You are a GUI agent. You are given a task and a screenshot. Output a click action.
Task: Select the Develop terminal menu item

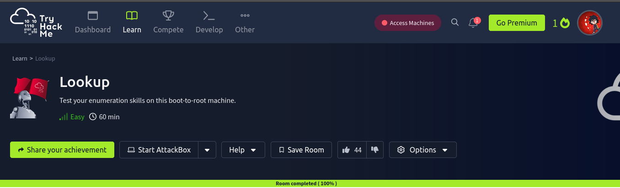[209, 22]
